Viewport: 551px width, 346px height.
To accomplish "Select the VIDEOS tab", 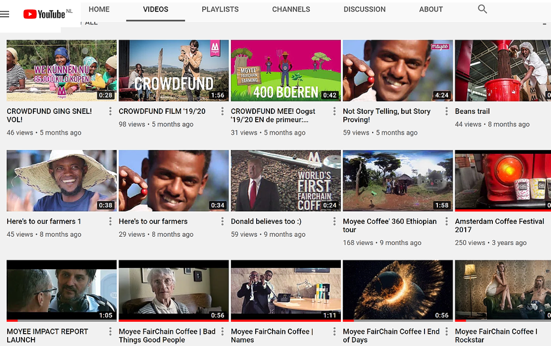I will click(155, 9).
